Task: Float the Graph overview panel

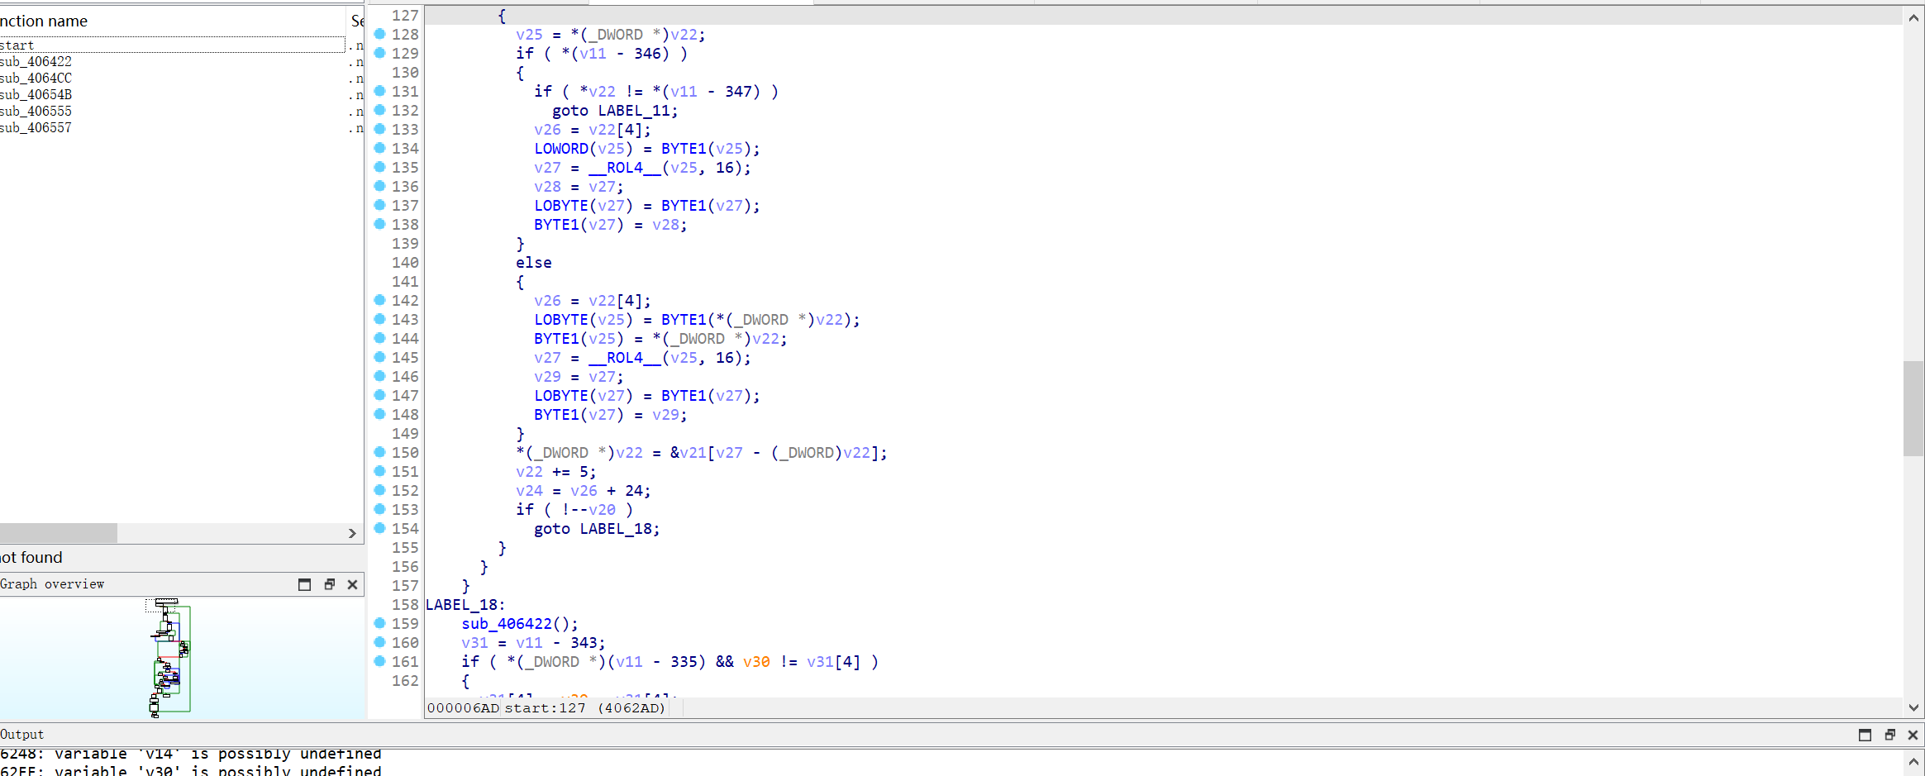Action: coord(329,584)
